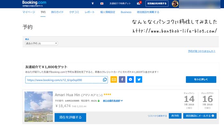224x126 pixels.
Task: Open the user profile avatar
Action: (175, 4)
